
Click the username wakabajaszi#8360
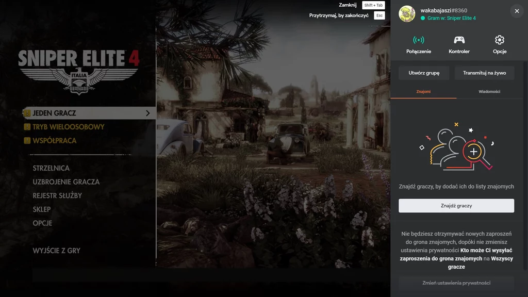coord(444,10)
